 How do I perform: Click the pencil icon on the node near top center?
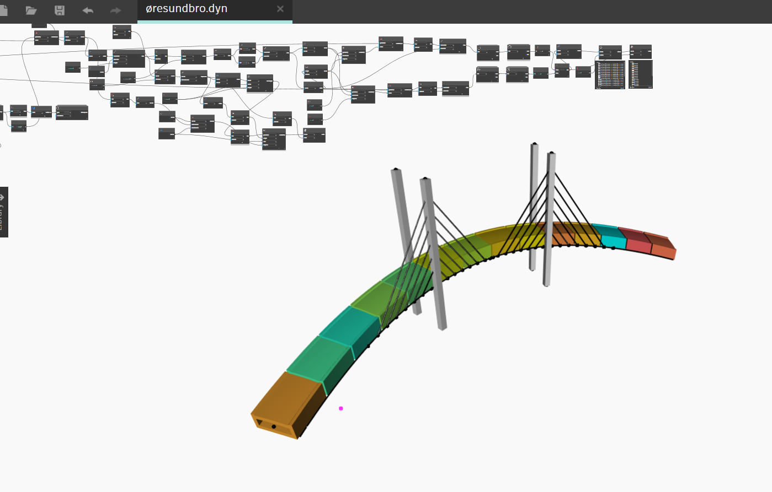441,41
